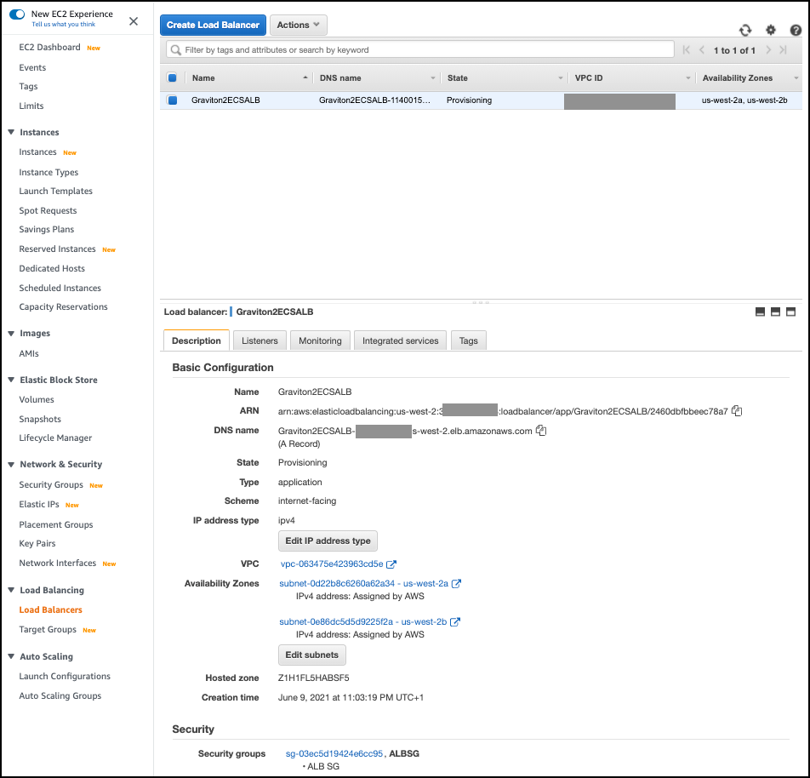Image resolution: width=810 pixels, height=778 pixels.
Task: Collapse the Images sidebar section
Action: (11, 334)
